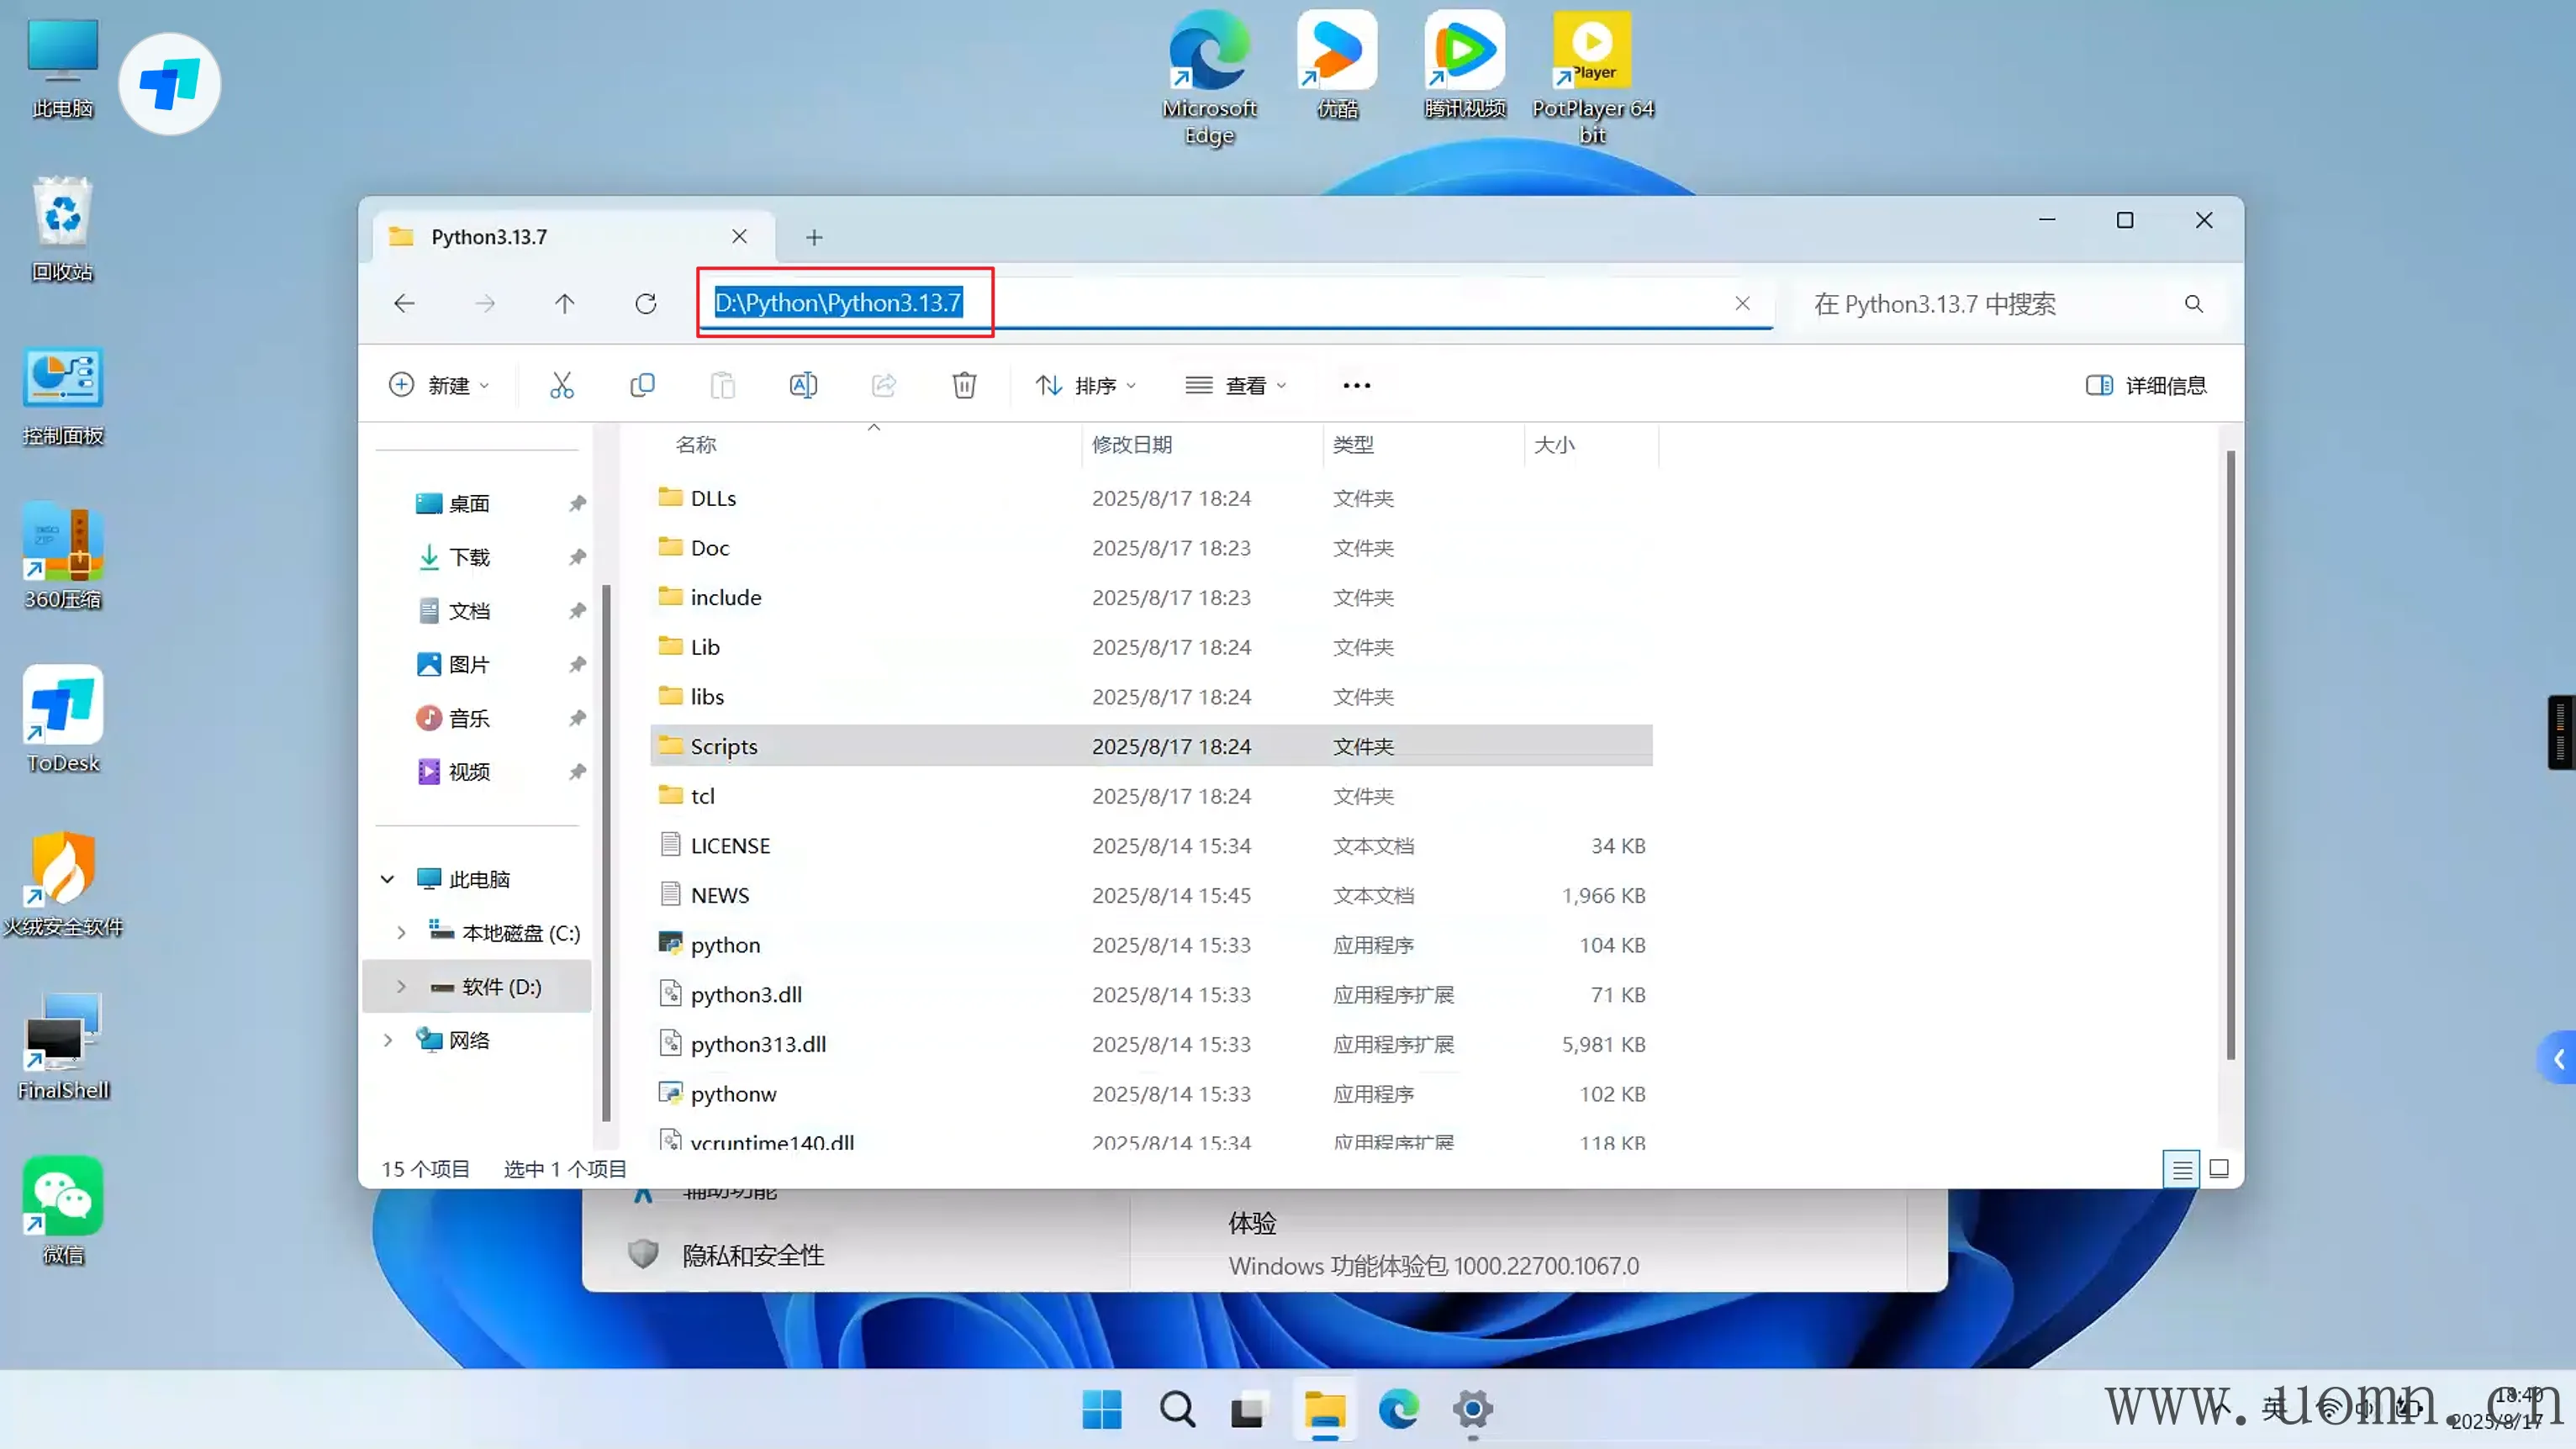Viewport: 2576px width, 1449px height.
Task: Click the Copy icon in toolbar
Action: 642,385
